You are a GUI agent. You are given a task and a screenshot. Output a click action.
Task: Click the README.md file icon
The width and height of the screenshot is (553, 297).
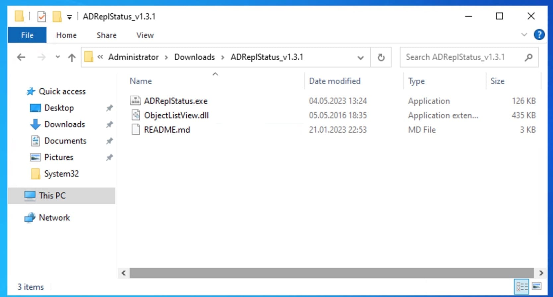tap(135, 130)
